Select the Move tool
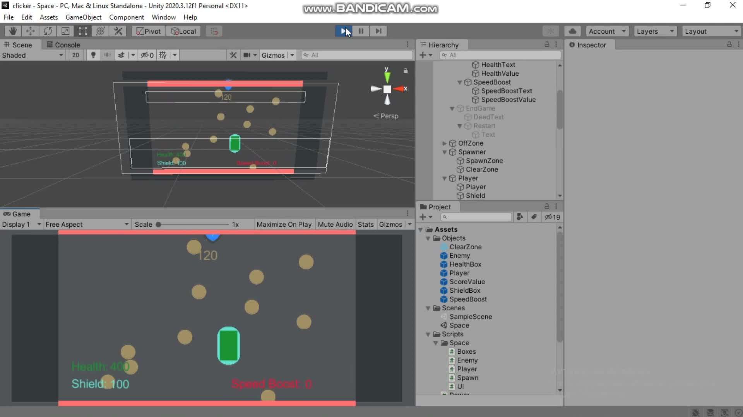This screenshot has width=743, height=417. pyautogui.click(x=30, y=31)
